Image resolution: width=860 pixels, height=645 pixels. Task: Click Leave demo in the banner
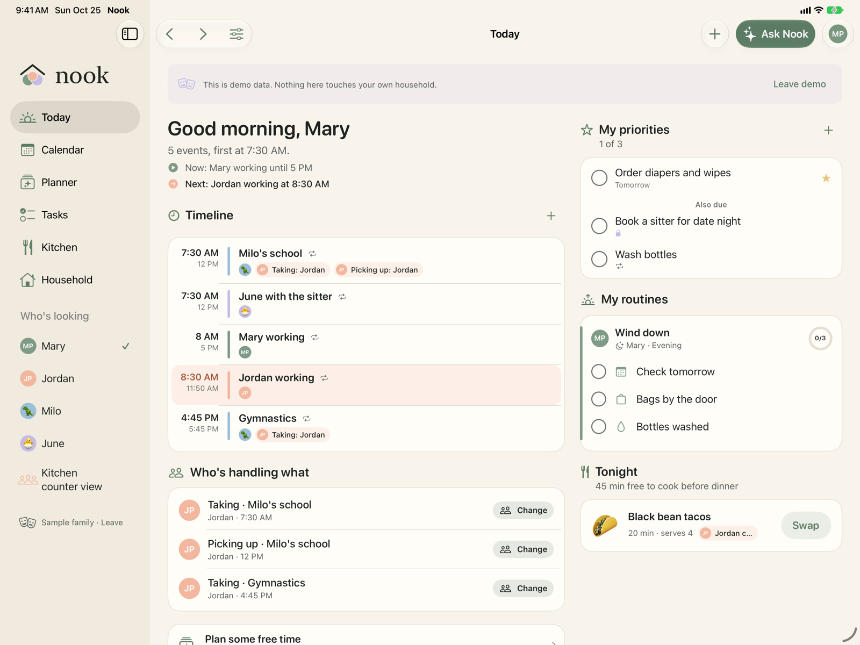coord(799,84)
